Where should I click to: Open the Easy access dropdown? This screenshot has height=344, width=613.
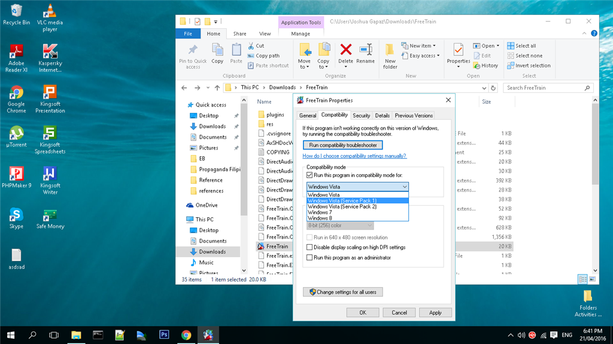pos(421,56)
